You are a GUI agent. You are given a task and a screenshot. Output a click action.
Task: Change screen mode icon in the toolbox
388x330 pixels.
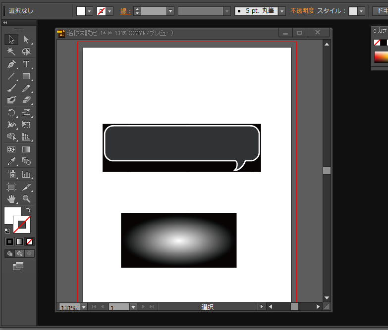click(x=18, y=266)
